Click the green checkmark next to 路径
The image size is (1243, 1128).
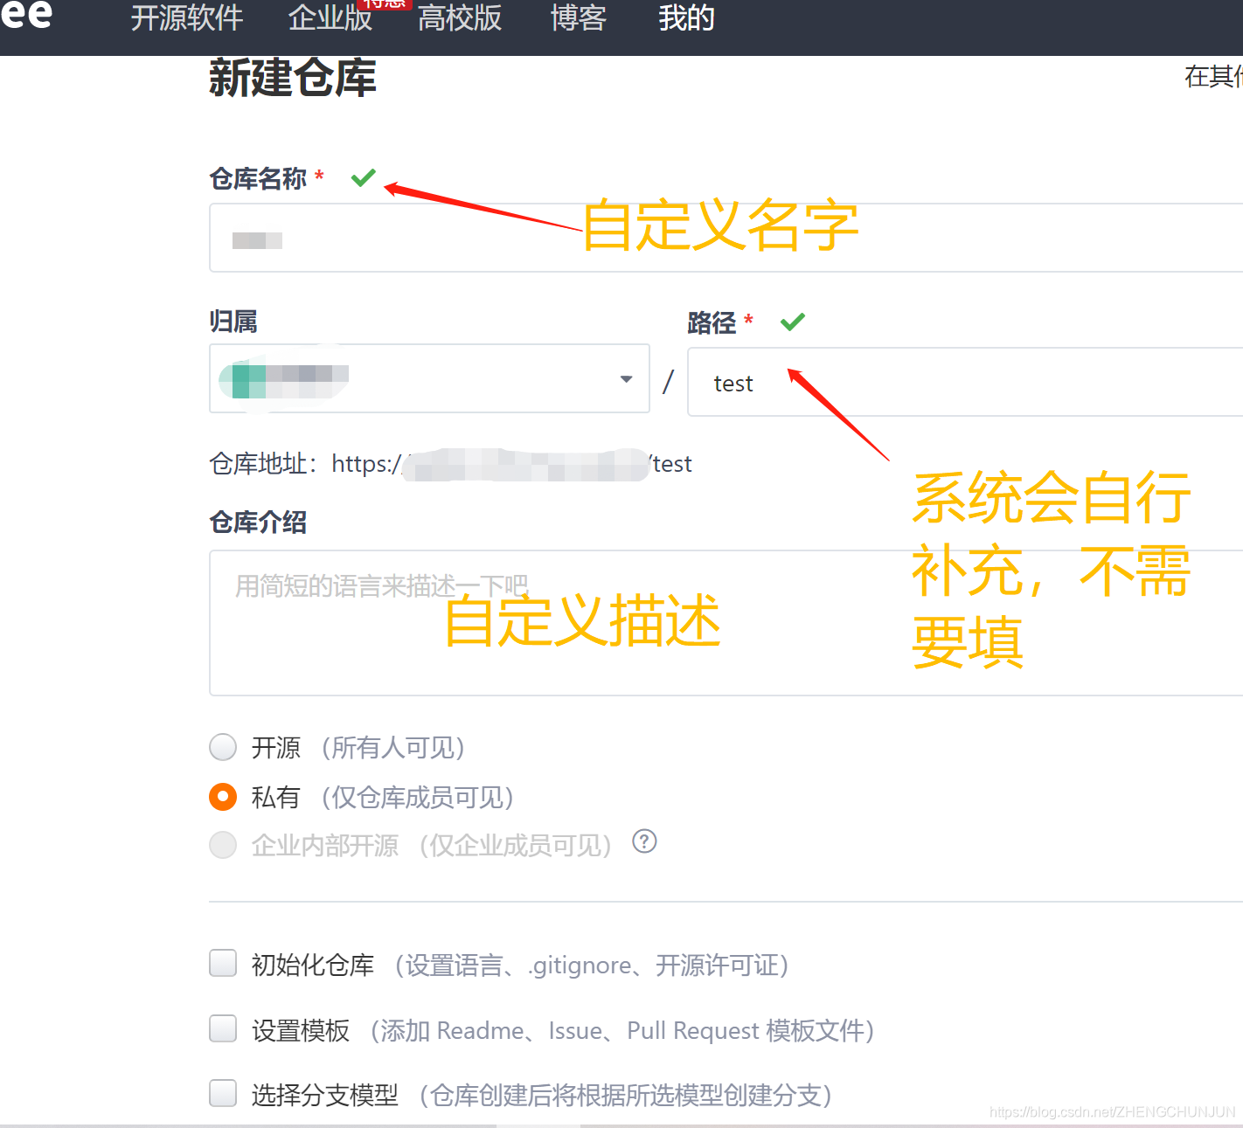coord(793,322)
